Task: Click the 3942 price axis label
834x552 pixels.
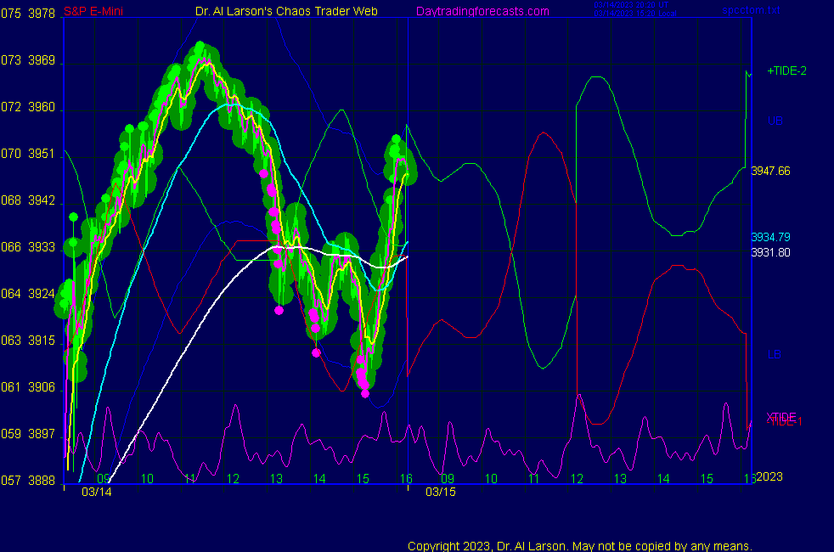Action: [x=42, y=200]
